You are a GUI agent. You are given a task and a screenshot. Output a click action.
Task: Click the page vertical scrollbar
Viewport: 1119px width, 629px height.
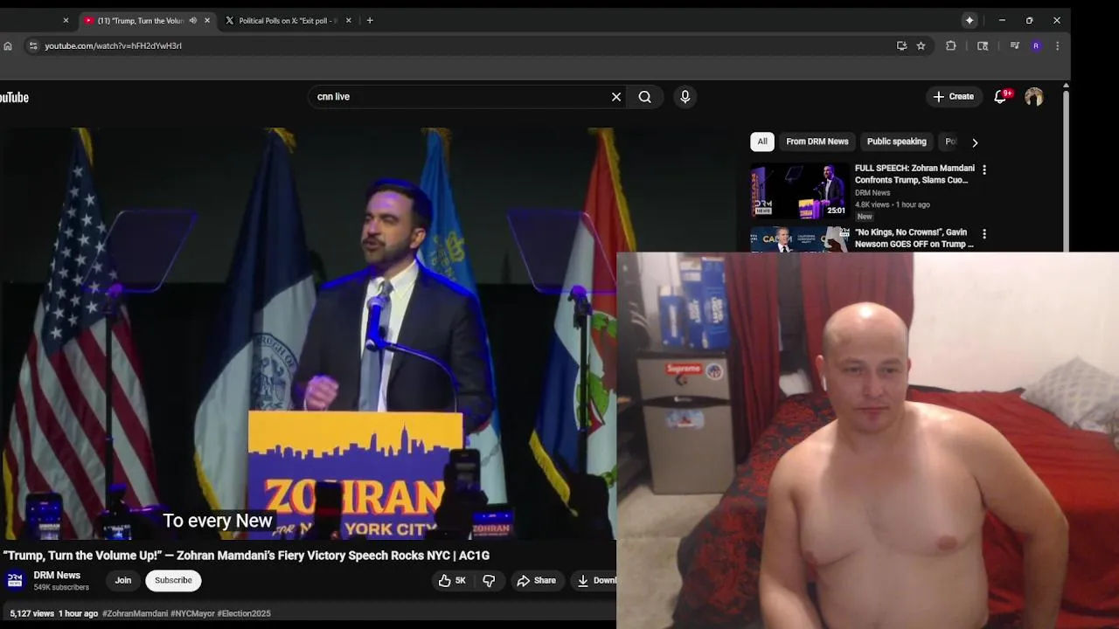(1066, 170)
